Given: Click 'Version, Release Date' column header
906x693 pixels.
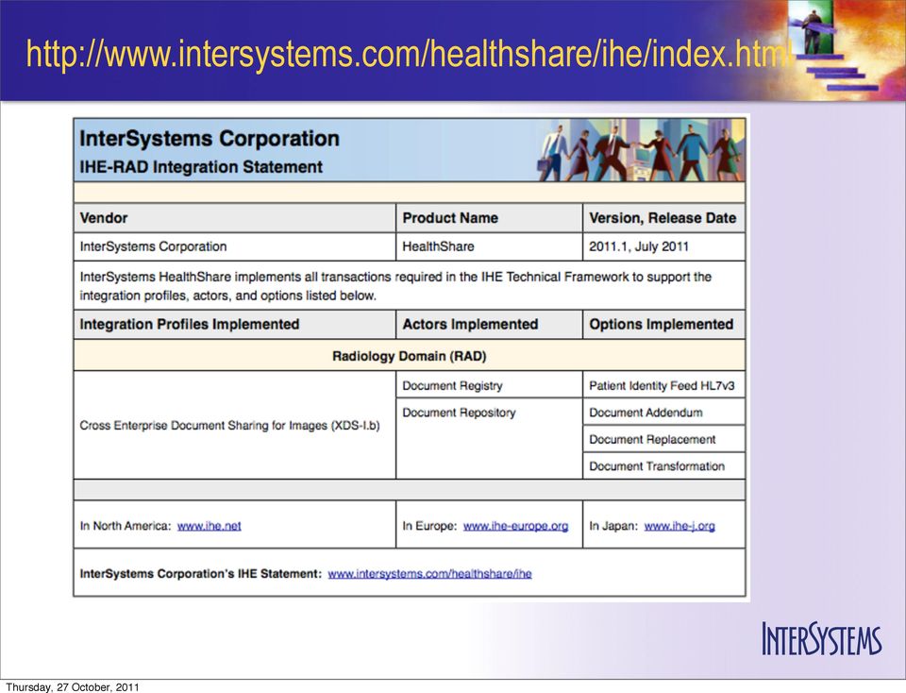Looking at the screenshot, I should click(x=663, y=218).
